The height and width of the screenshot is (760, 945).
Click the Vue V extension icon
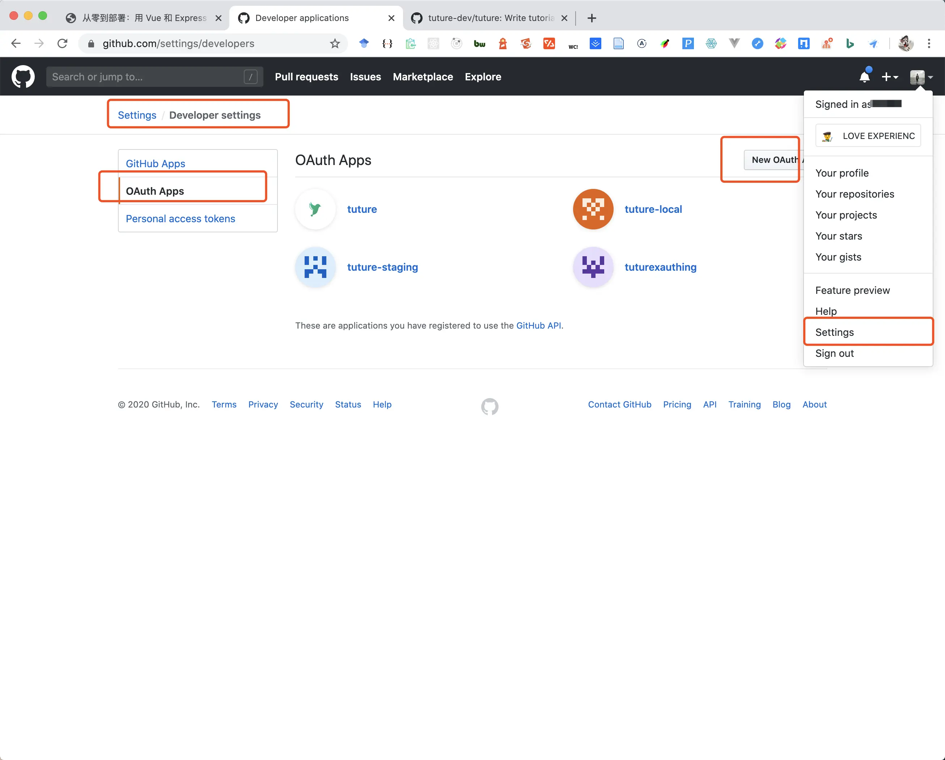[x=734, y=43]
